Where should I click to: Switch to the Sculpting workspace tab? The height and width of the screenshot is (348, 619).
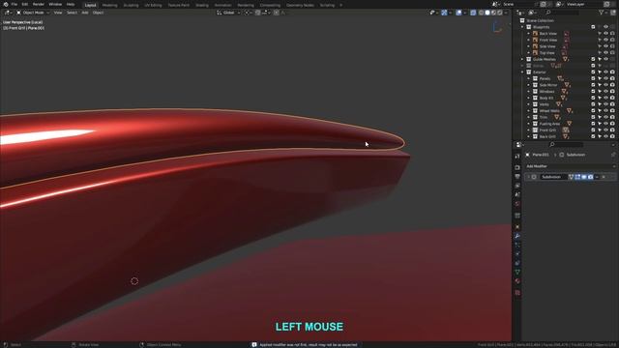(132, 5)
